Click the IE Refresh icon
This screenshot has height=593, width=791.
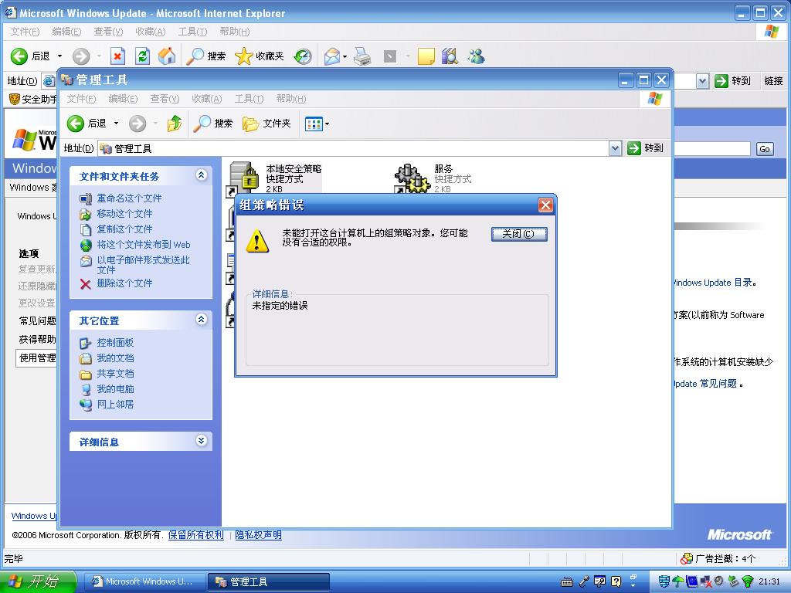click(x=143, y=56)
